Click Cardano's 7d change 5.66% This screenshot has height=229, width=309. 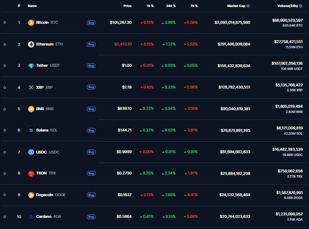click(x=191, y=216)
